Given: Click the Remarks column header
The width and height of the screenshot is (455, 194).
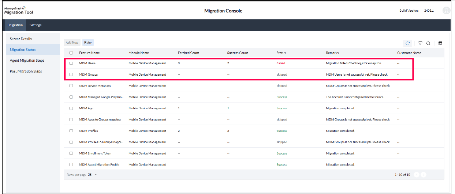Looking at the screenshot, I should [x=332, y=53].
